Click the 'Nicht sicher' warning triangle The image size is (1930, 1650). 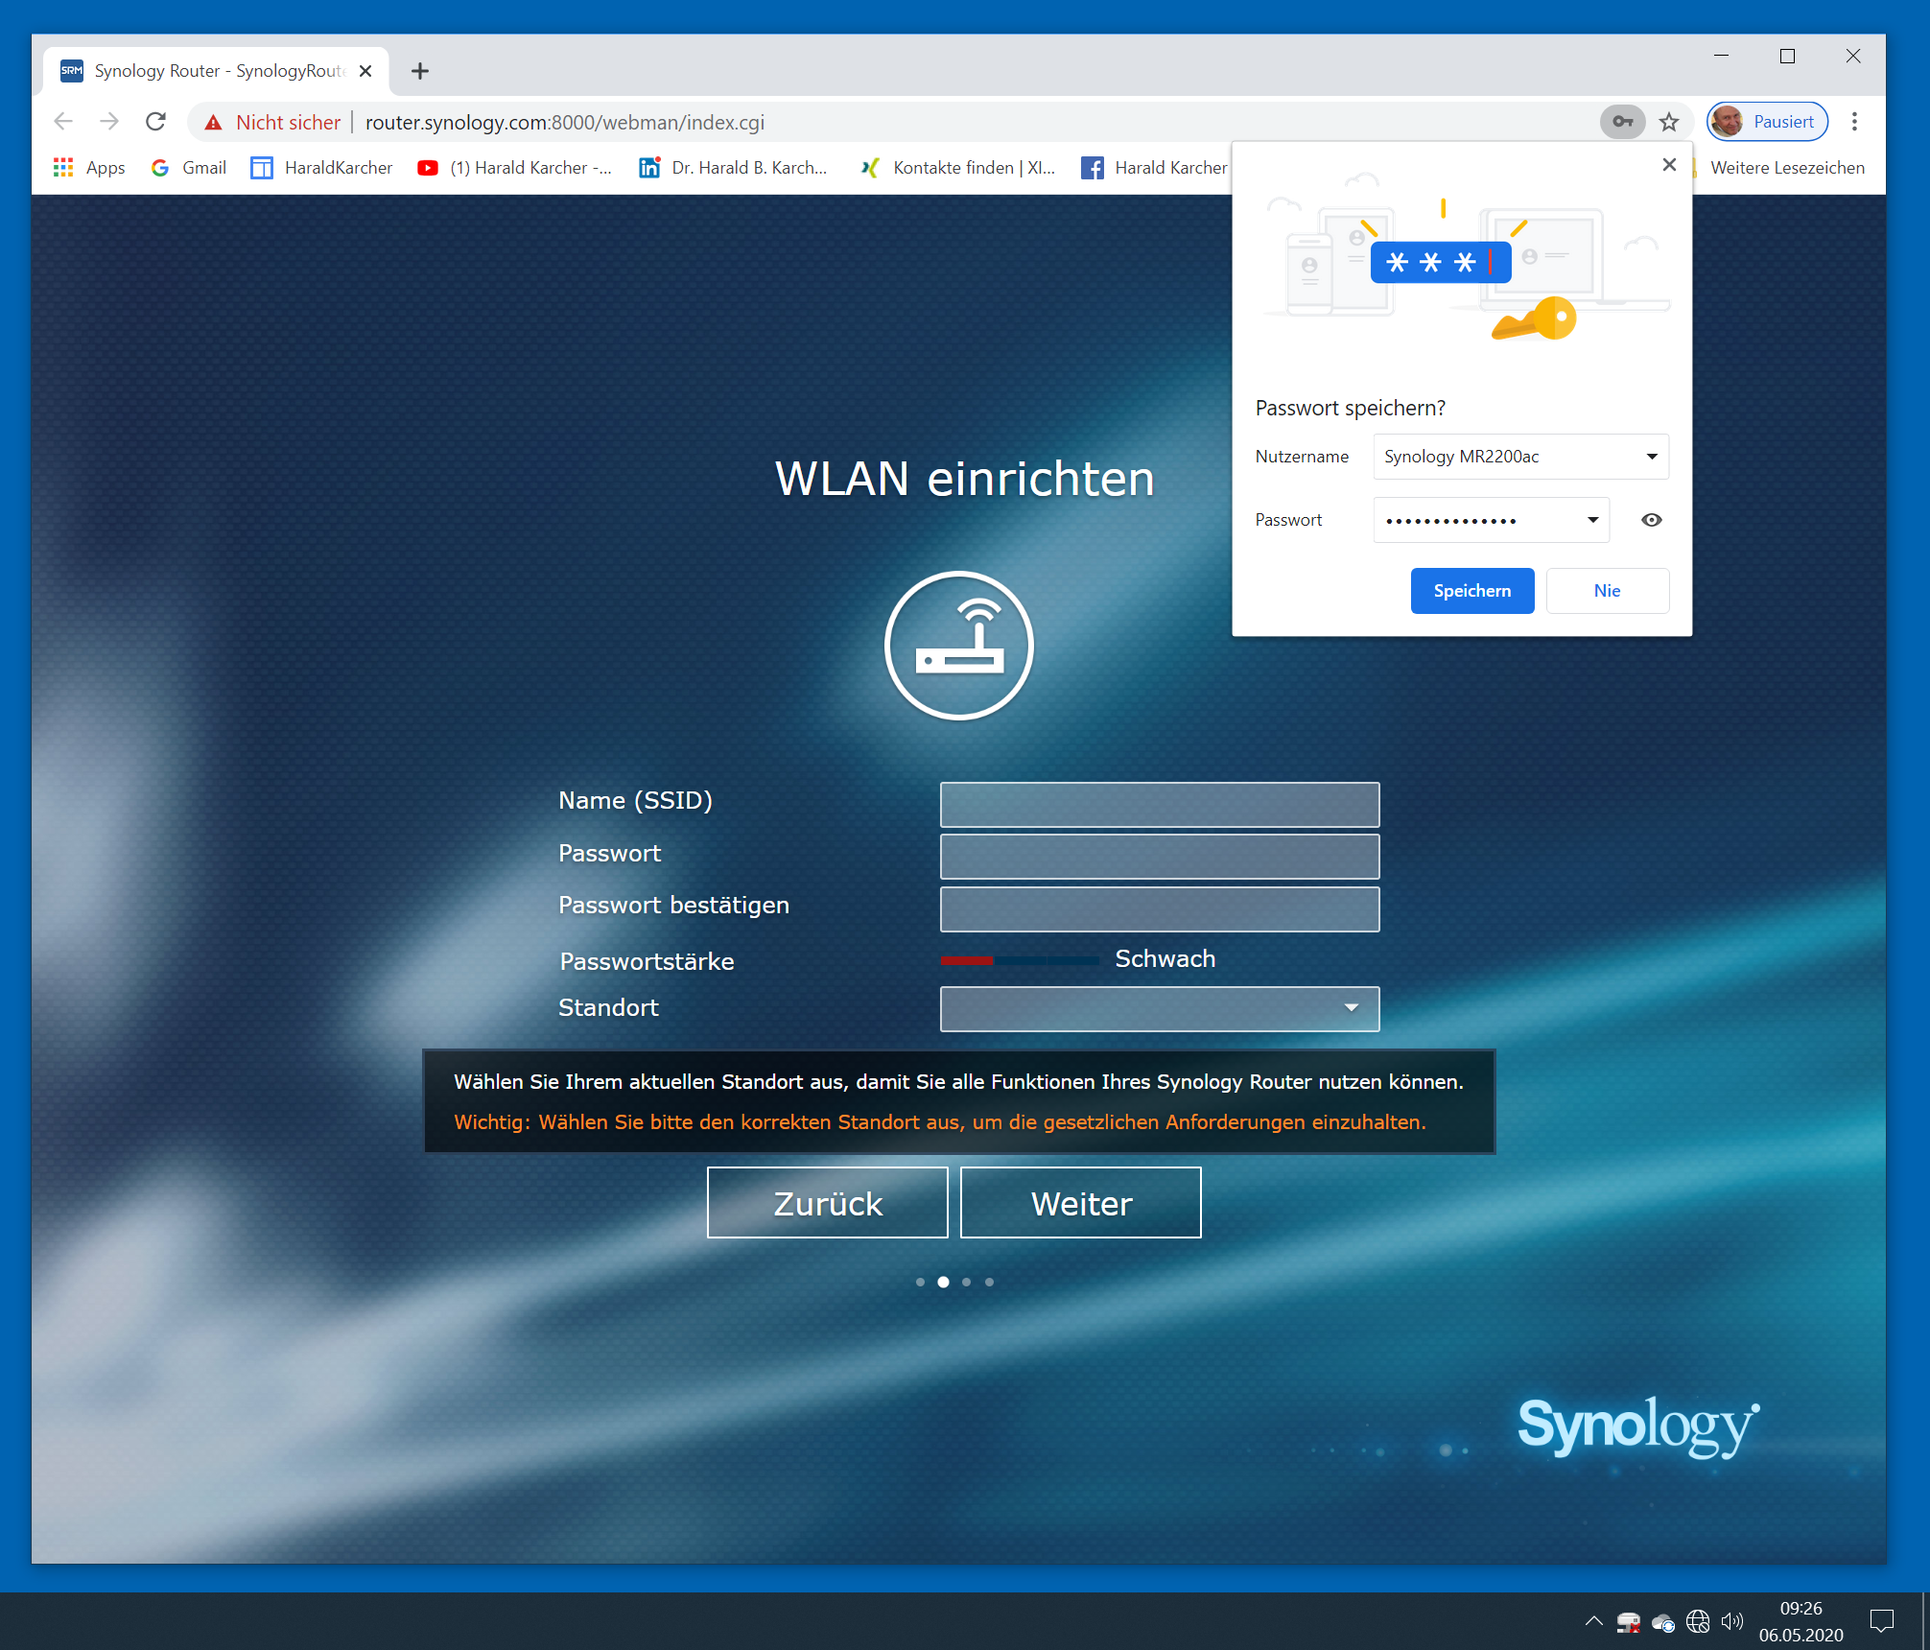[x=214, y=123]
